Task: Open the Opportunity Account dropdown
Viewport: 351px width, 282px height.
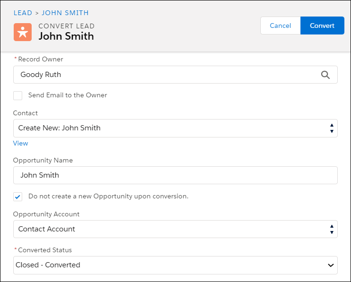Action: [x=175, y=229]
